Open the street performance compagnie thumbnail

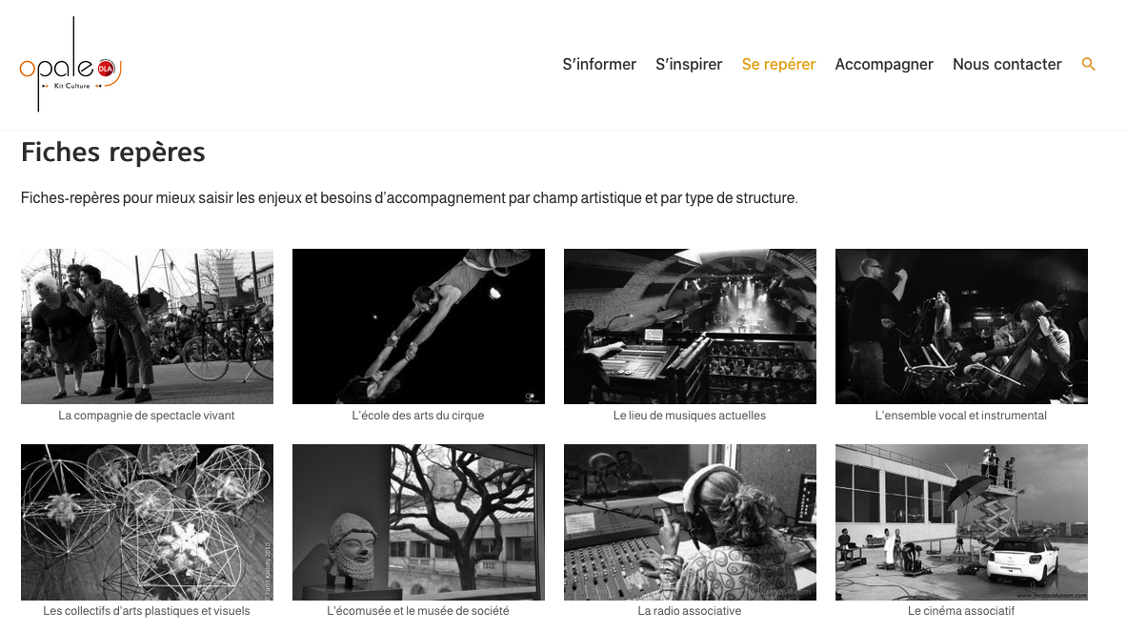147,326
